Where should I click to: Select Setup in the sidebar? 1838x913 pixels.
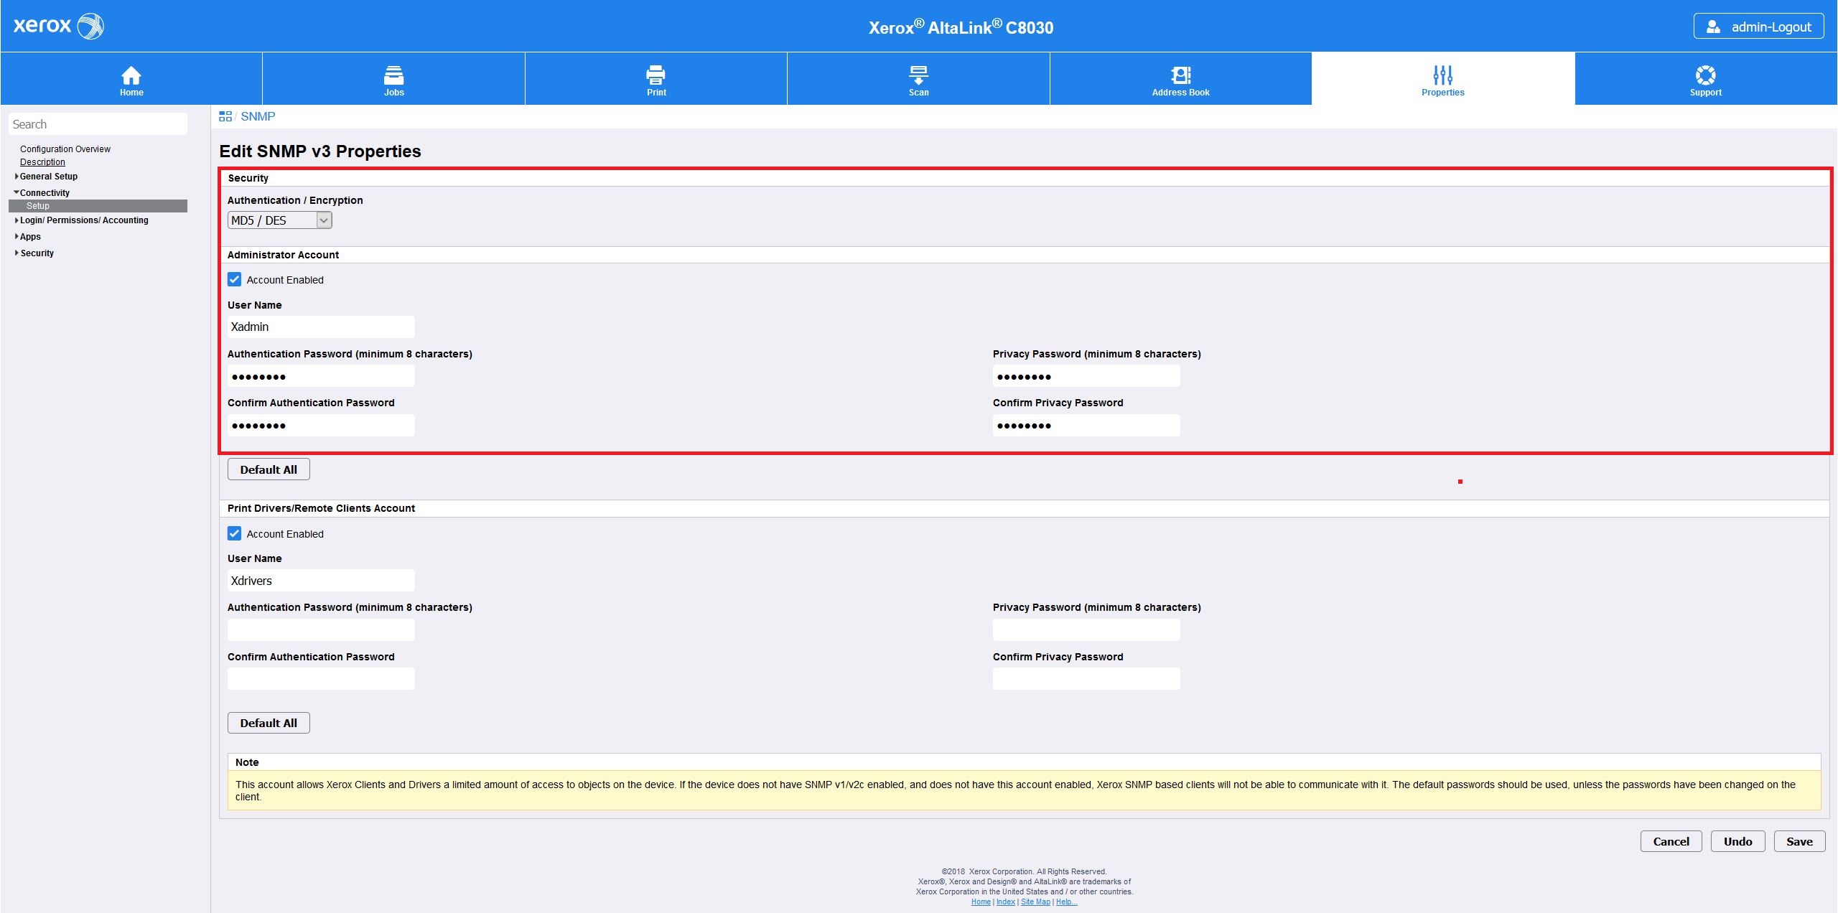pos(39,205)
